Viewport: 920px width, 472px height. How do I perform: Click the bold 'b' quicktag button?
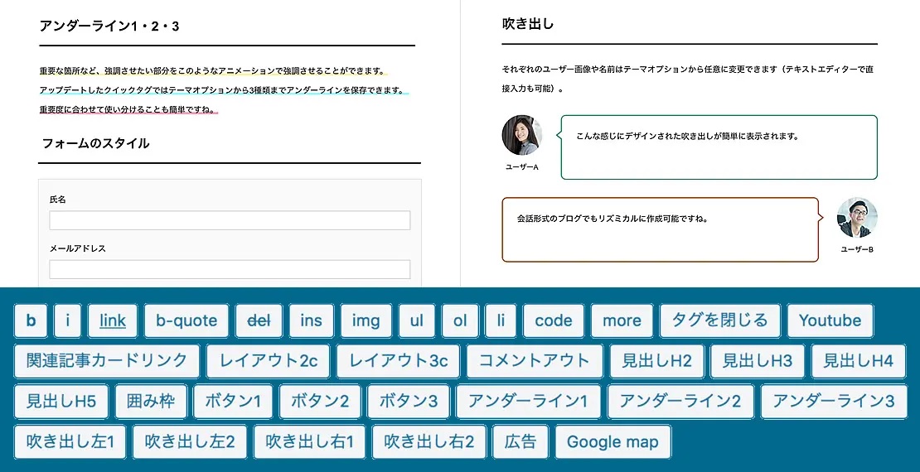(x=31, y=320)
